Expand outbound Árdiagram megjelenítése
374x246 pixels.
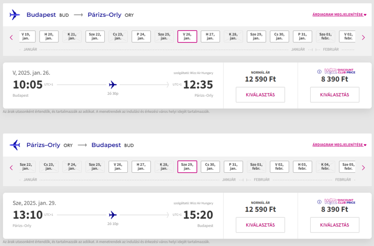click(339, 15)
